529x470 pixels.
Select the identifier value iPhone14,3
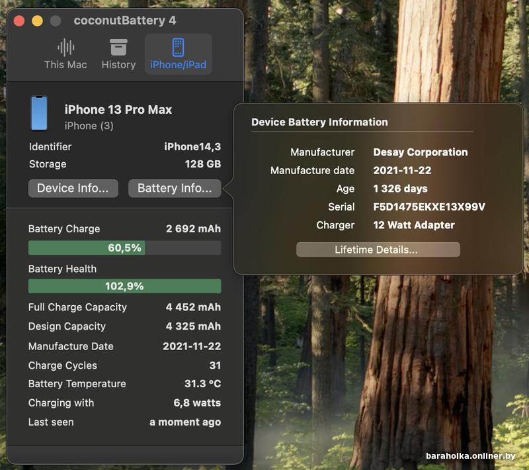pyautogui.click(x=192, y=146)
